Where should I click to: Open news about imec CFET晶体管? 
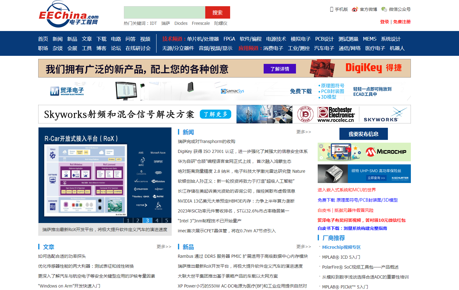(227, 231)
